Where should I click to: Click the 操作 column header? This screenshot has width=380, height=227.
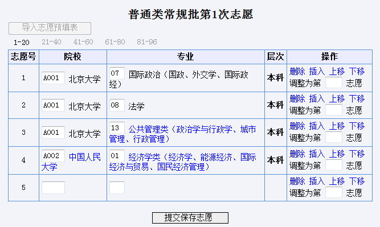point(329,57)
